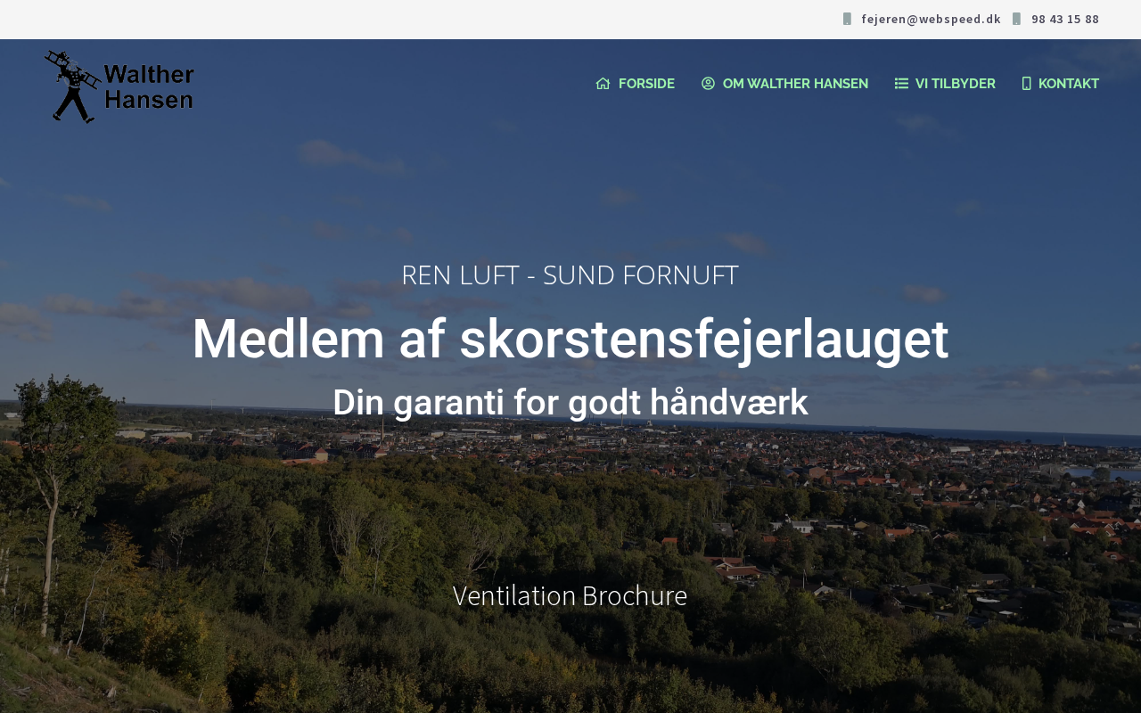The height and width of the screenshot is (713, 1141).
Task: Select the REN LUFT - SUND FORNUFT tagline
Action: coord(570,275)
